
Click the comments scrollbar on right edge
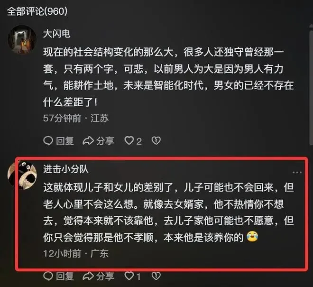[311, 86]
